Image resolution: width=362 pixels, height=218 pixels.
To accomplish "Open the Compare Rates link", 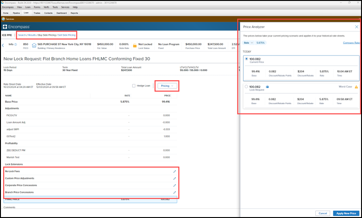I will (x=351, y=42).
